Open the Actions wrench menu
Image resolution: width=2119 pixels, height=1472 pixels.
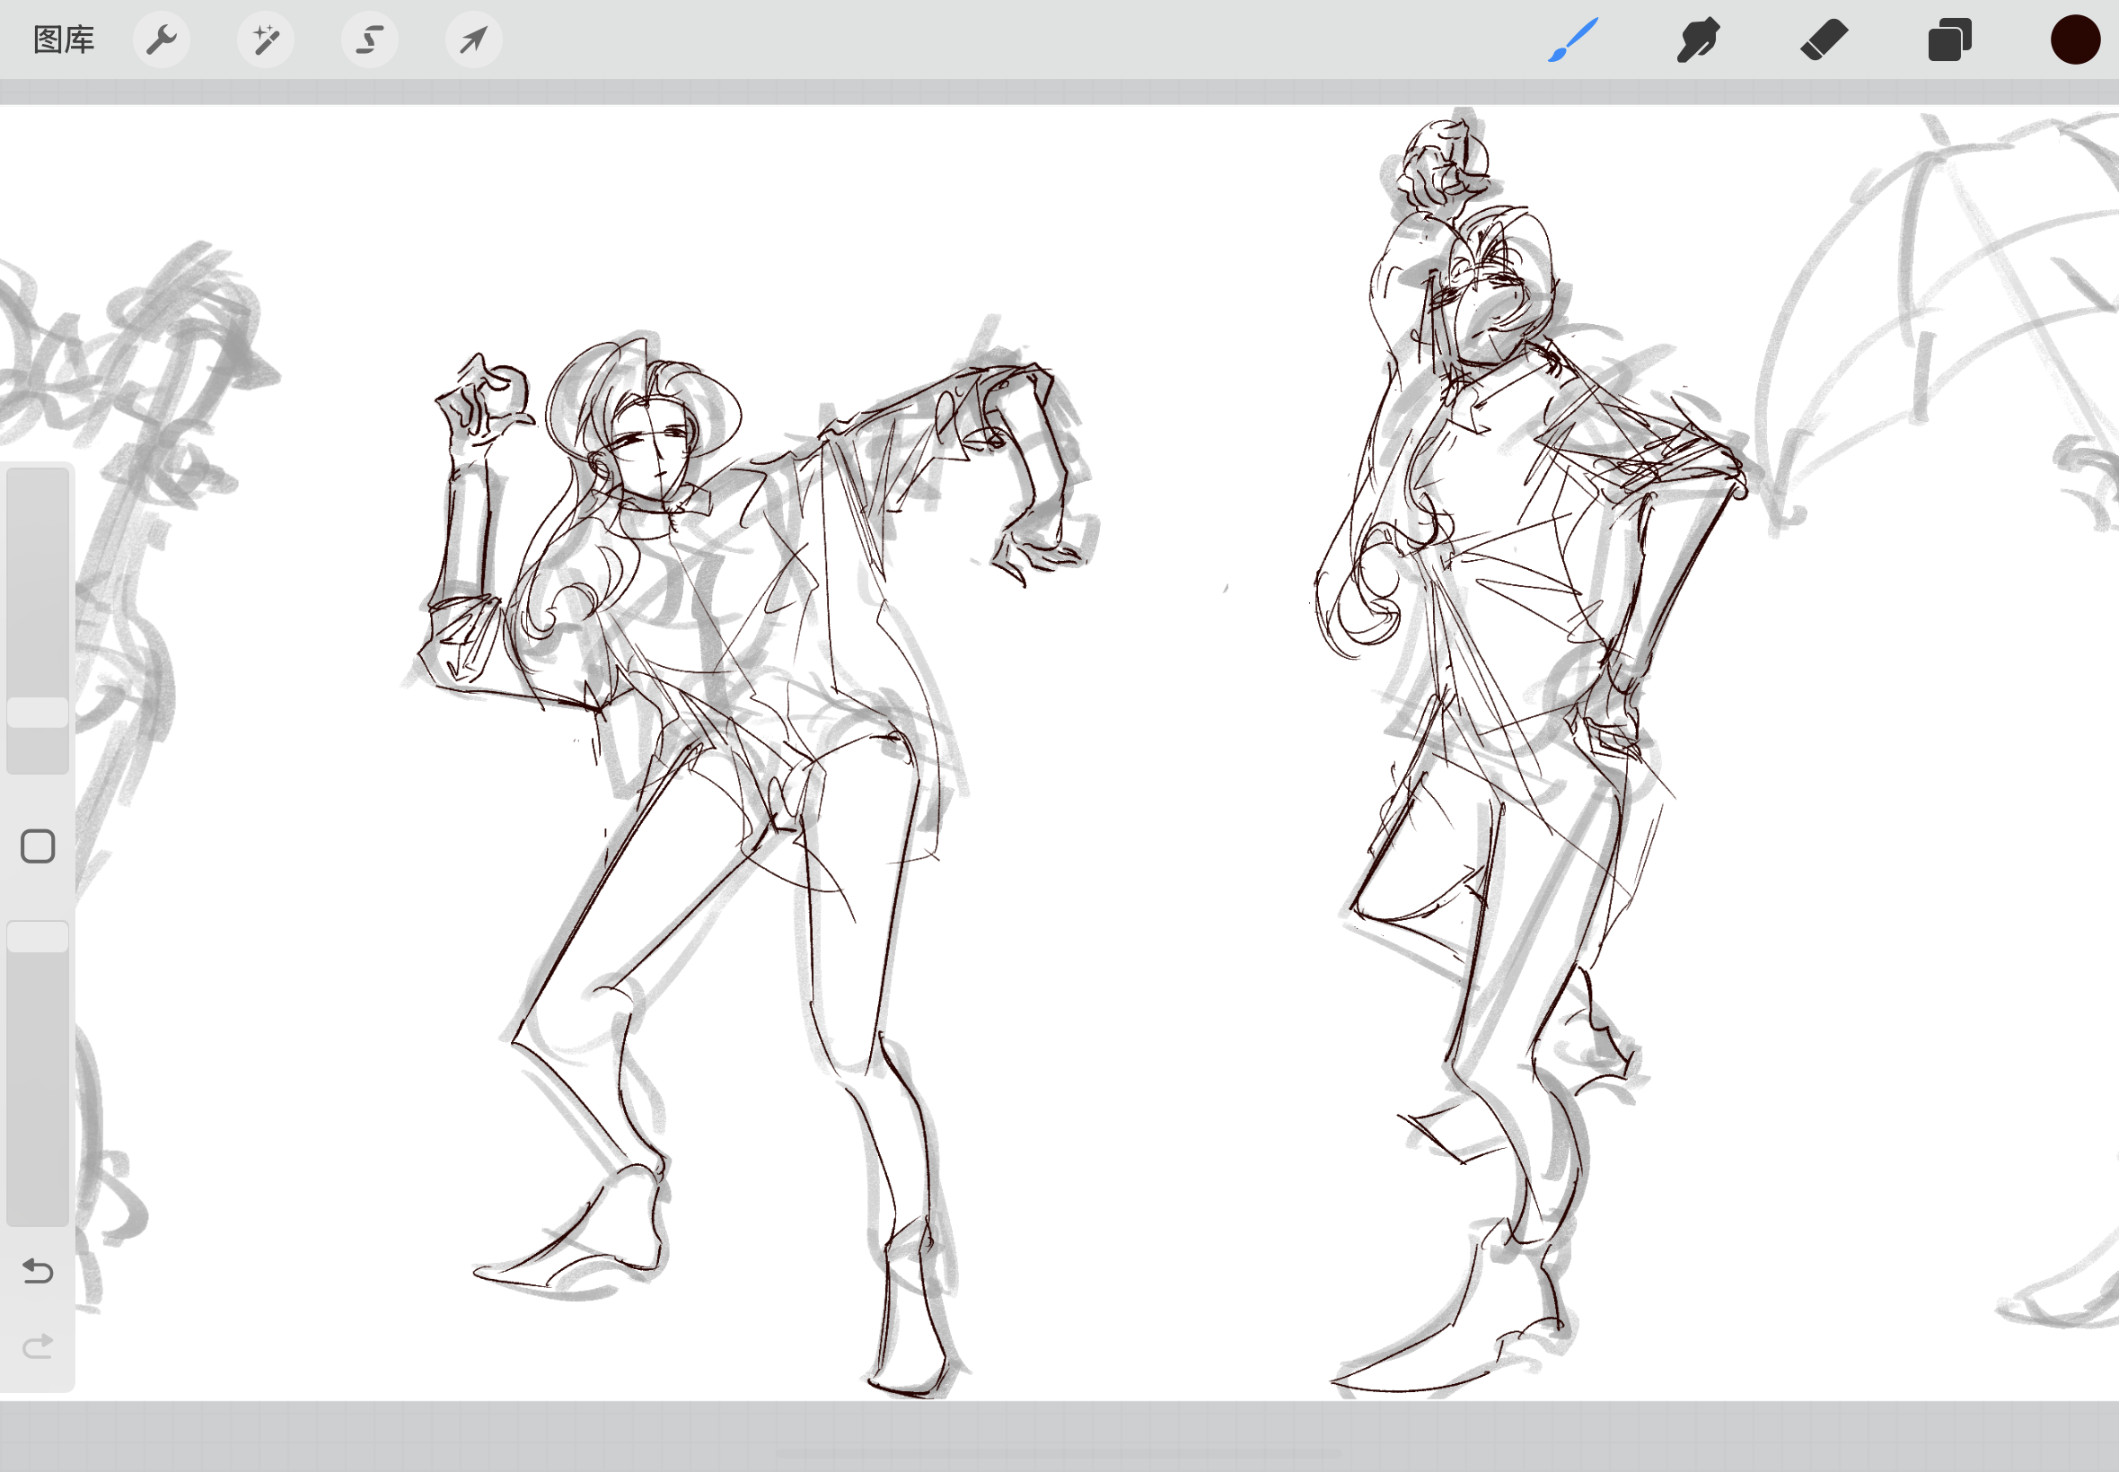(162, 39)
